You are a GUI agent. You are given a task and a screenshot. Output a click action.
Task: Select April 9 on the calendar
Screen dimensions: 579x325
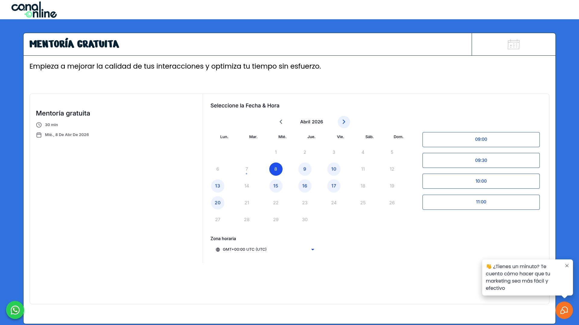point(305,169)
